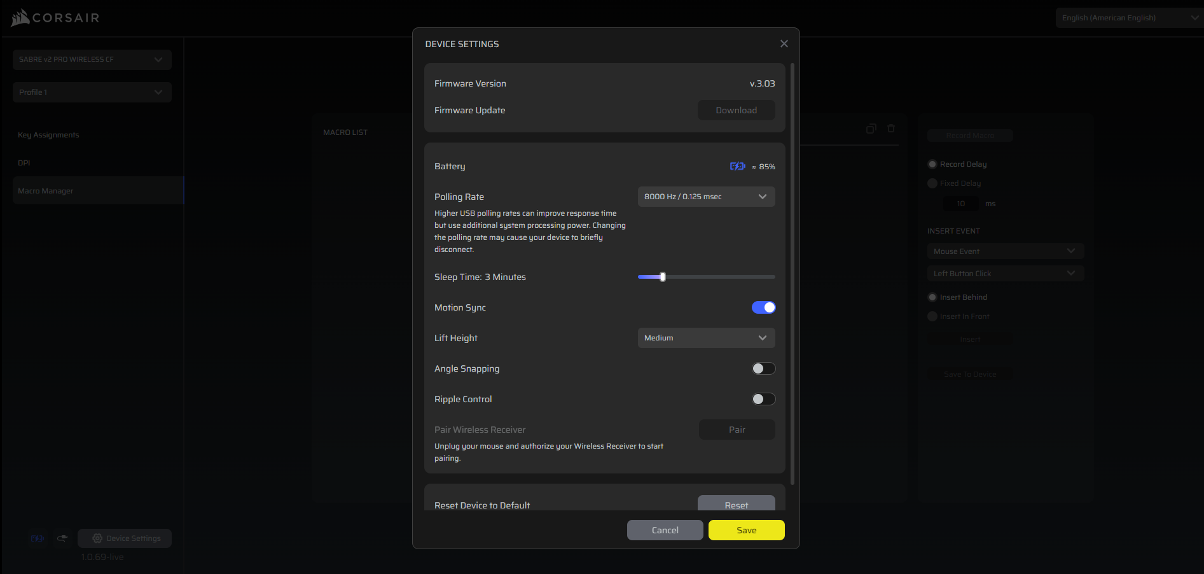The image size is (1204, 574).
Task: Expand the Mouse Event dropdown
Action: [x=1006, y=251]
